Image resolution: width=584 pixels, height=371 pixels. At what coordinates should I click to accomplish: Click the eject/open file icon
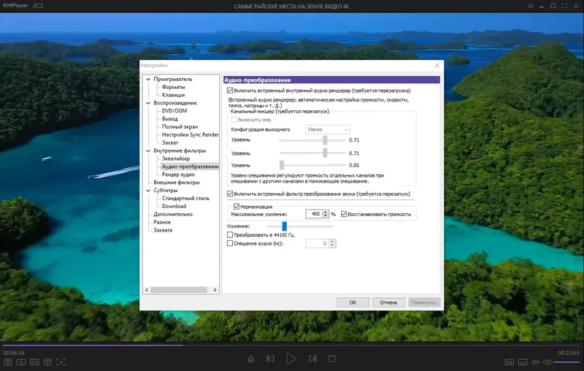[250, 359]
